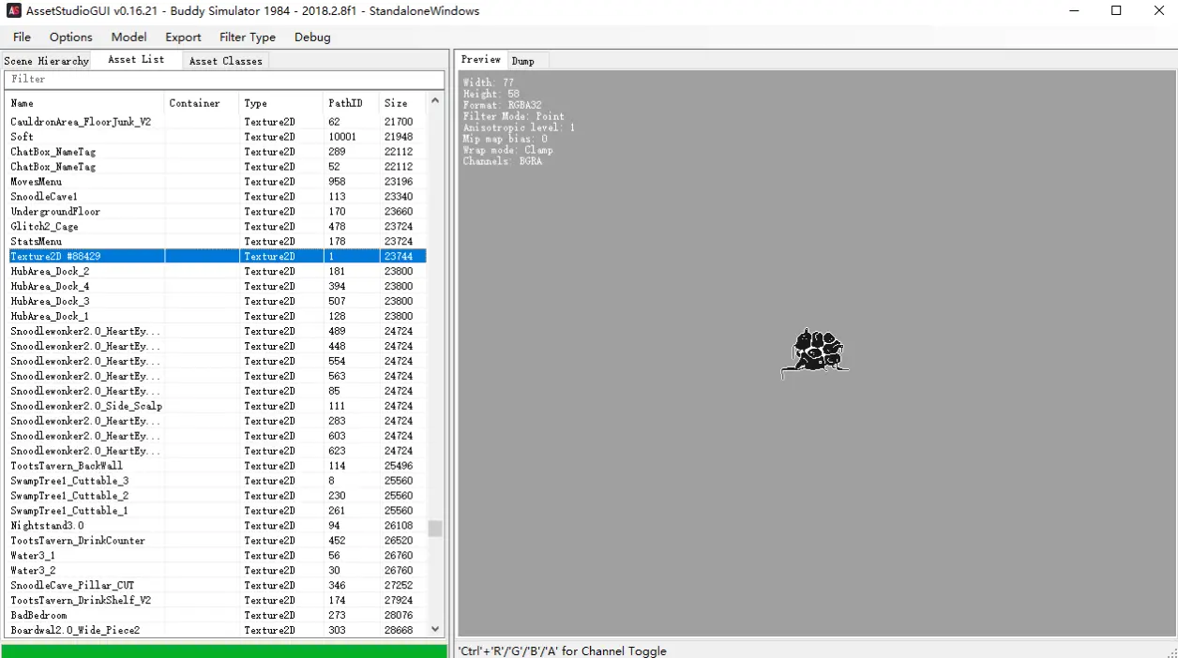1178x658 pixels.
Task: Select the HubArea_Dock_3 row
Action: click(x=216, y=301)
